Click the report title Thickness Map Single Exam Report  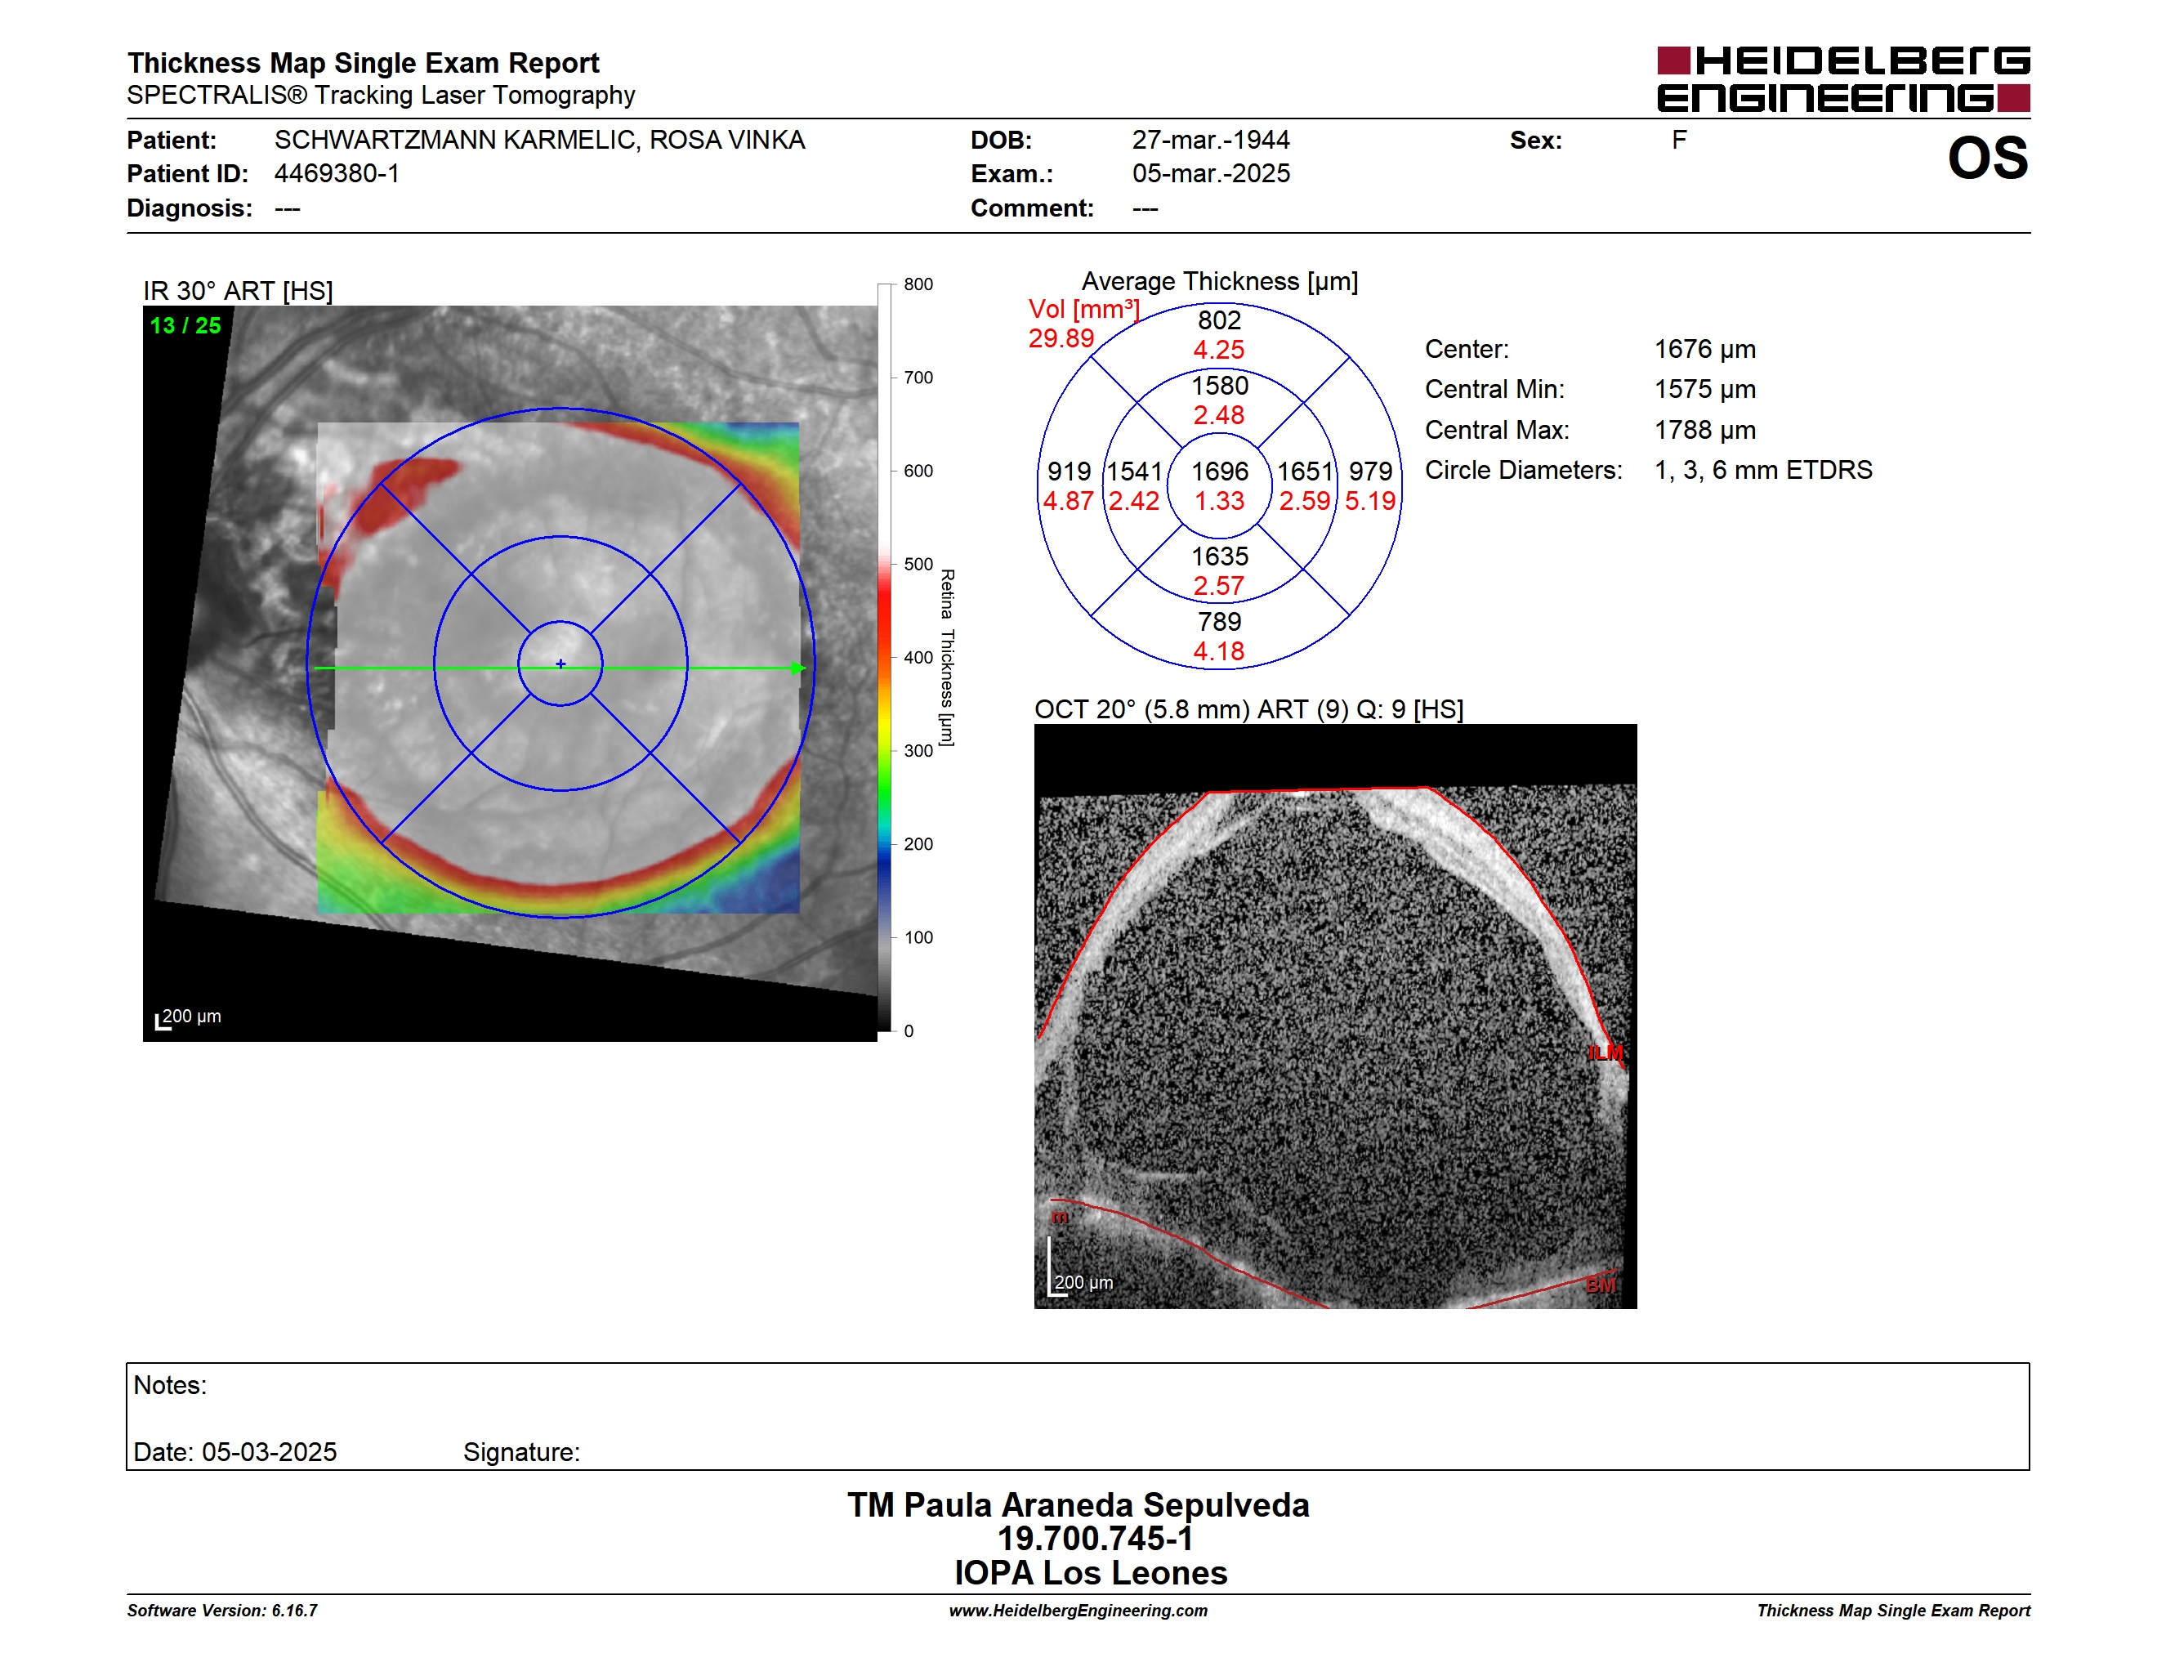(x=363, y=62)
